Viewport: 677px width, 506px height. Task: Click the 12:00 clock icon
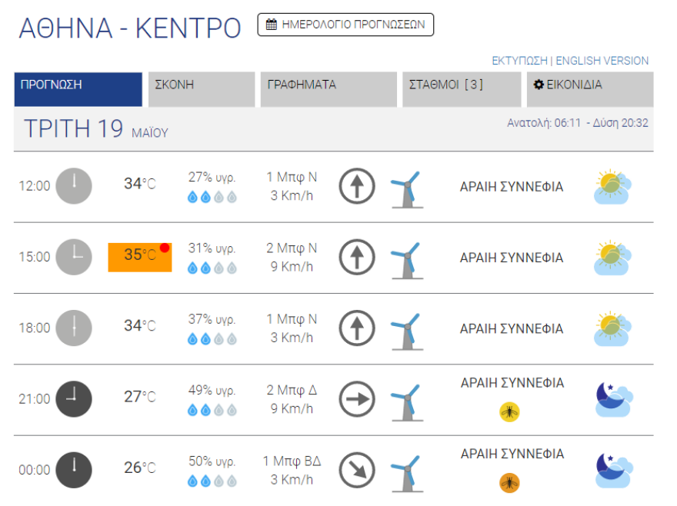(74, 186)
